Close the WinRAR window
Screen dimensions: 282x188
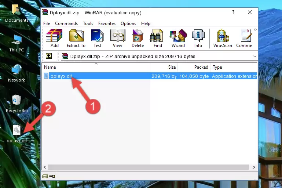pyautogui.click(x=250, y=12)
